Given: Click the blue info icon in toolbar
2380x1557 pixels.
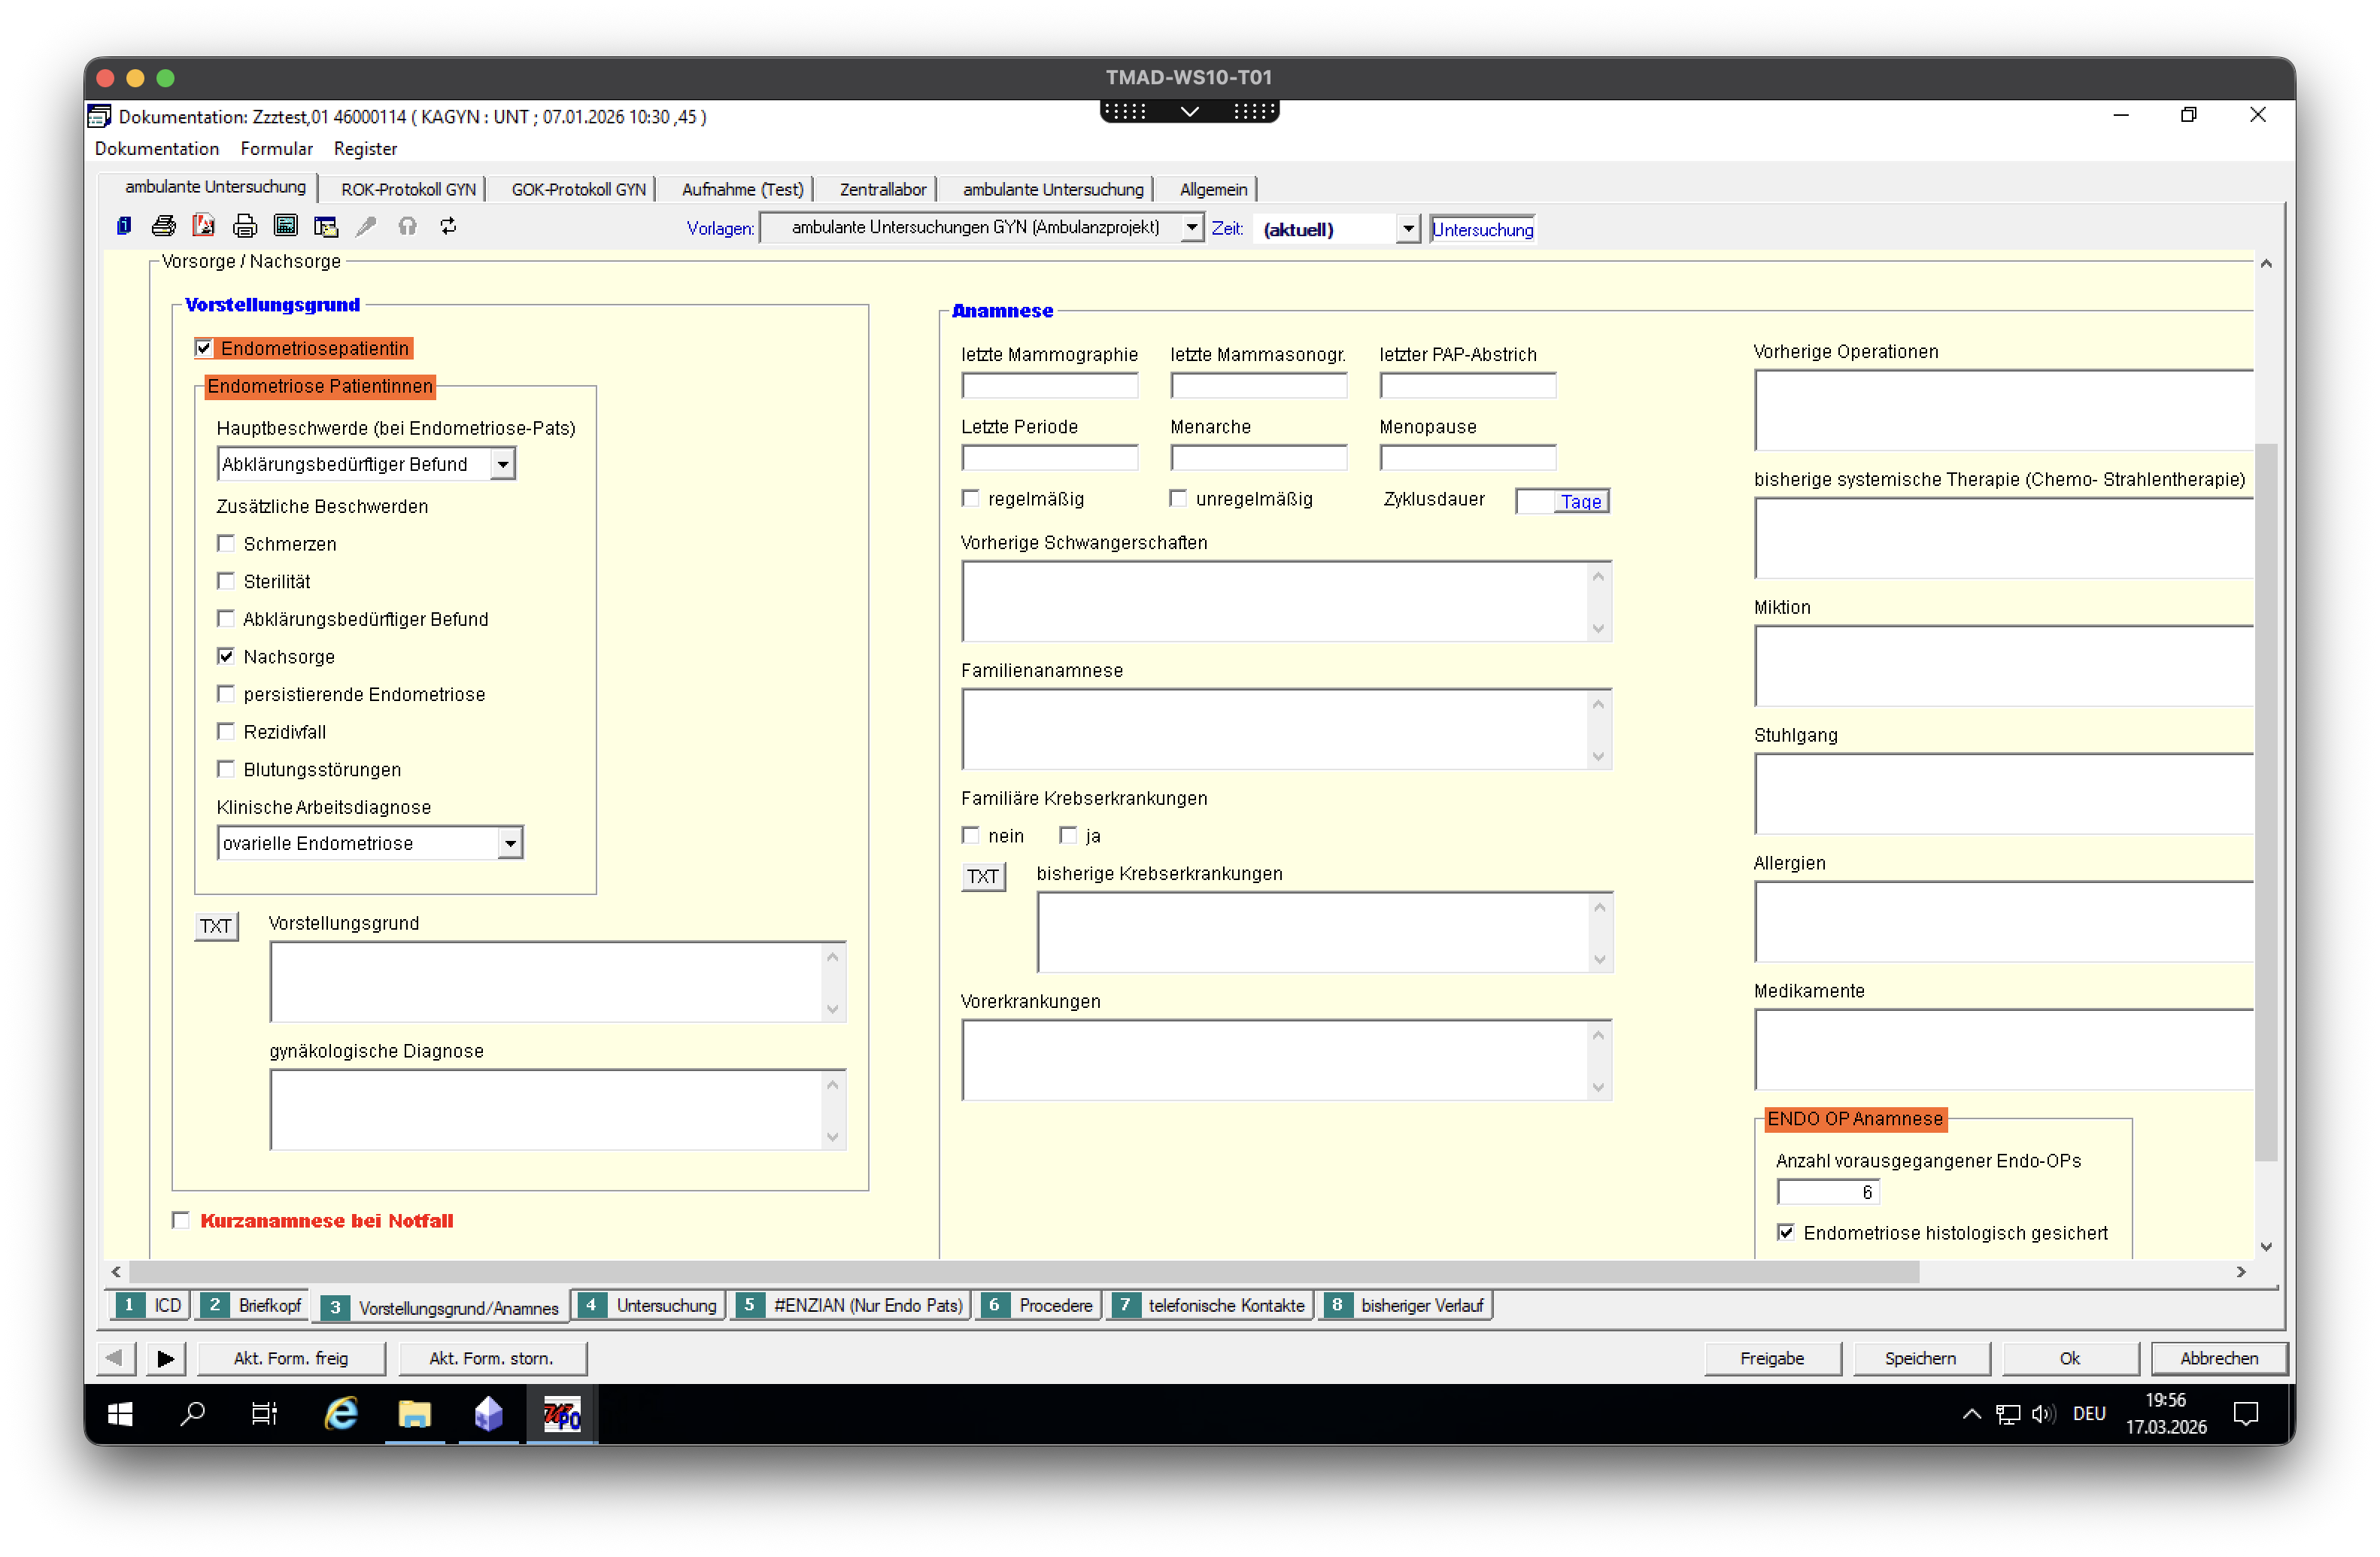Looking at the screenshot, I should [124, 227].
